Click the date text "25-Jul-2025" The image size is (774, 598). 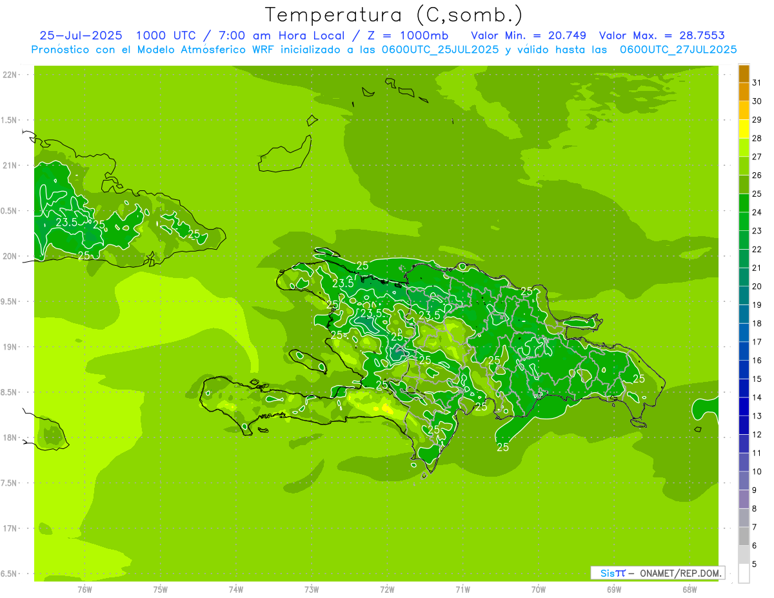click(x=80, y=35)
